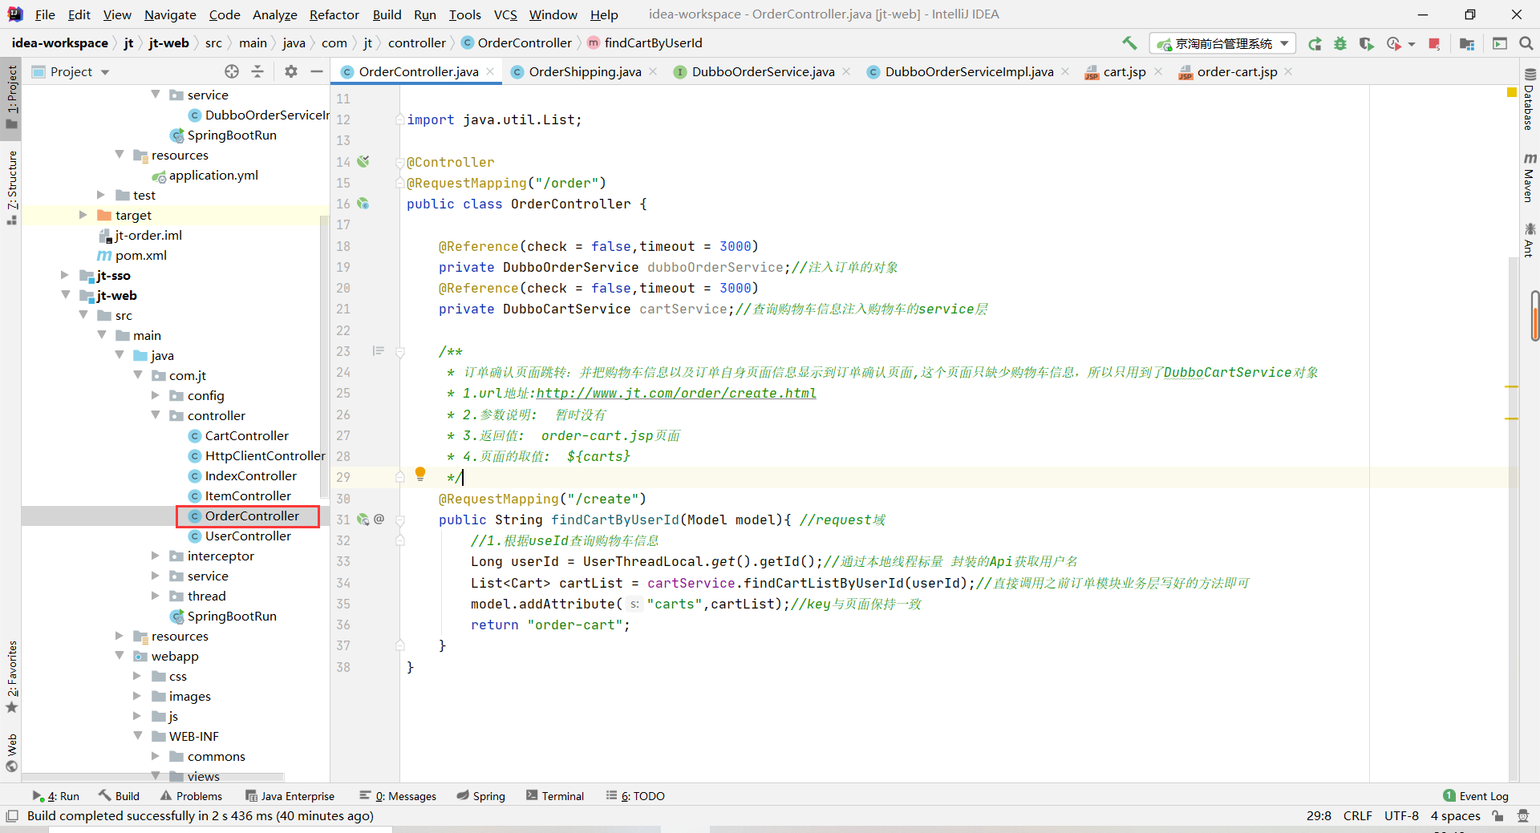Click the yellow inspection indicator above the error stripe
The image size is (1540, 833).
tap(1512, 93)
